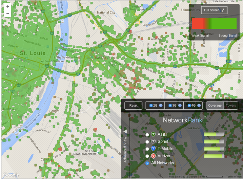The image size is (244, 179).
Task: Click the National City map label
Action: click(106, 13)
